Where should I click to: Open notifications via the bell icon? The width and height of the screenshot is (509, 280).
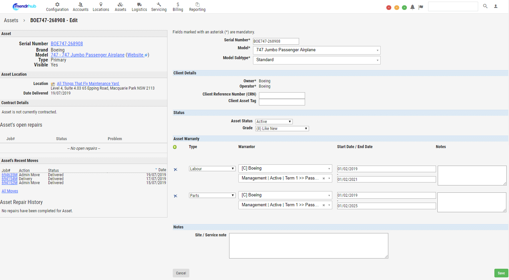point(412,7)
